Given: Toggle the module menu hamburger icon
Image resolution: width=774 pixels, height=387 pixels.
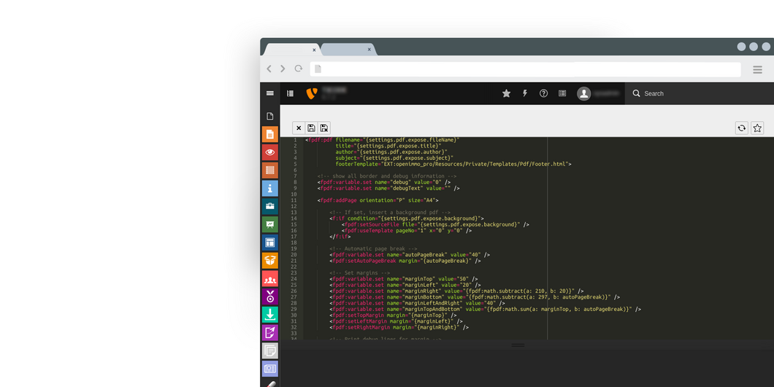Looking at the screenshot, I should (269, 93).
